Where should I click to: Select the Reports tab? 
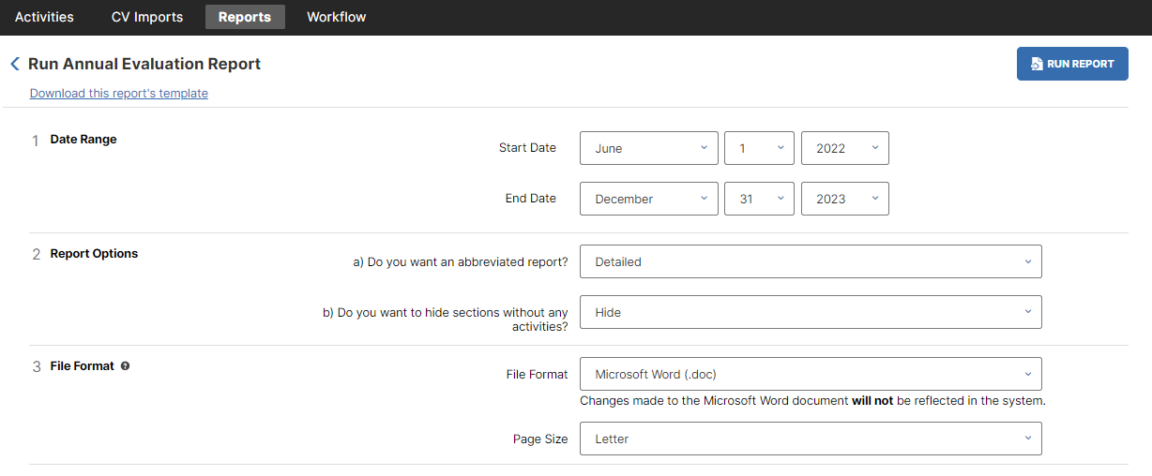point(245,17)
